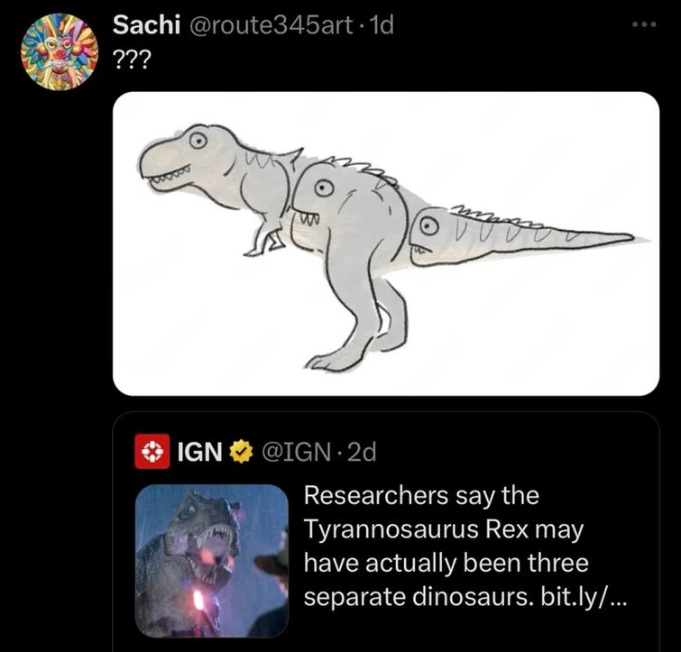Viewport: 681px width, 652px height.
Task: Click the IGN red logo avatar
Action: [149, 452]
